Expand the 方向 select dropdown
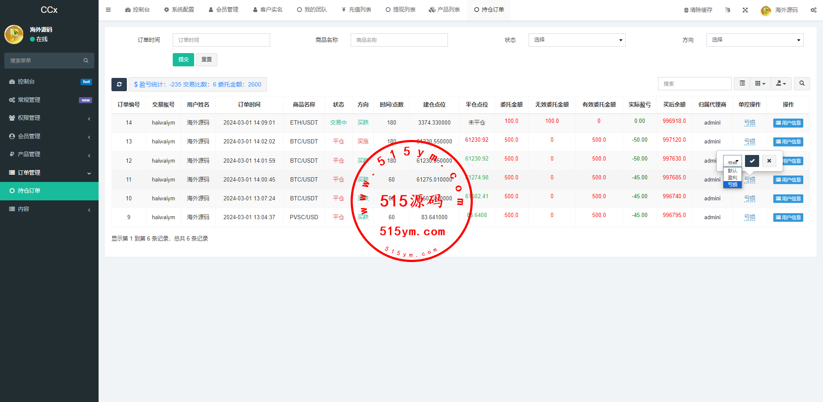 [754, 40]
